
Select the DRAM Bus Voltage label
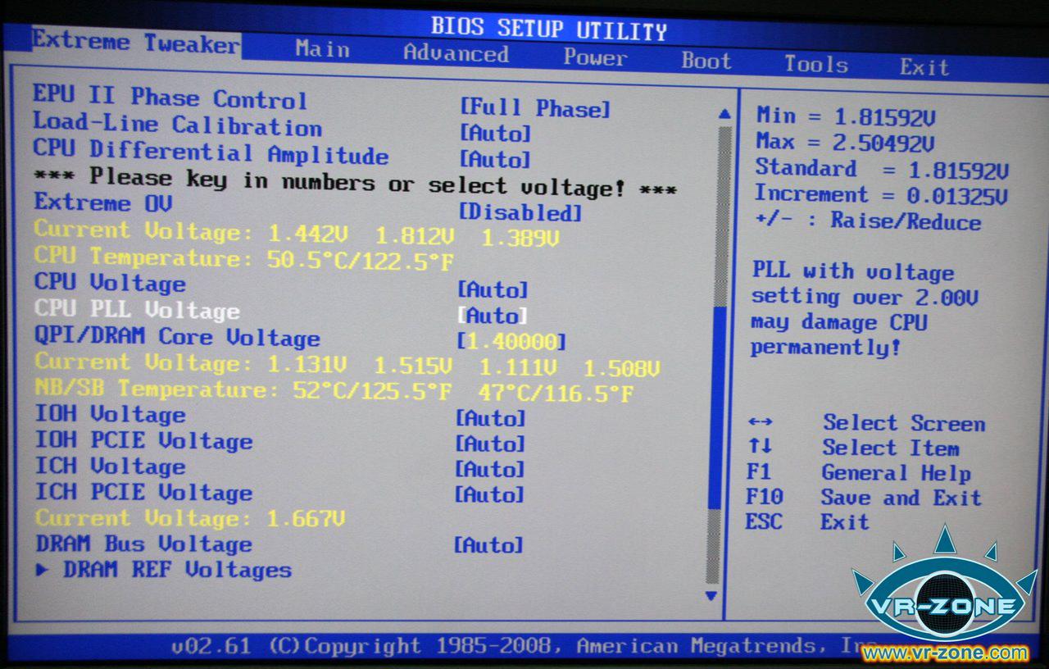click(143, 544)
